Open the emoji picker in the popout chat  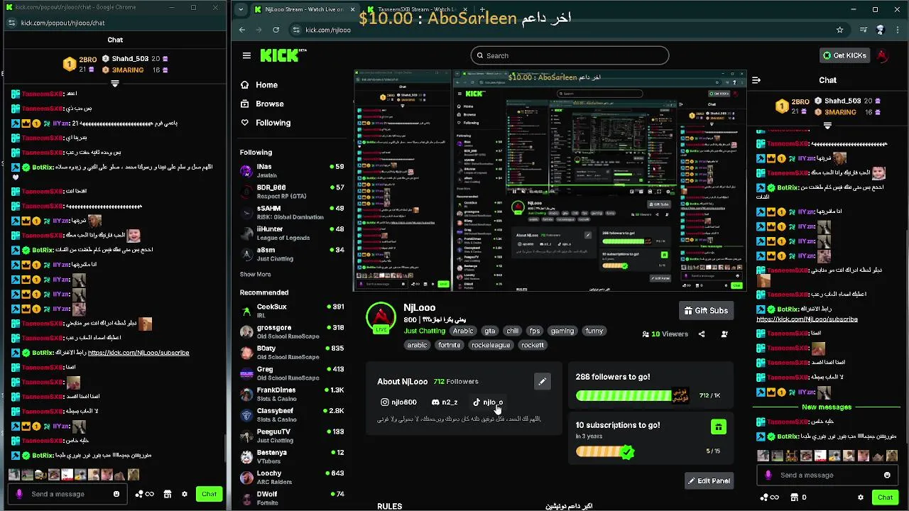point(116,494)
